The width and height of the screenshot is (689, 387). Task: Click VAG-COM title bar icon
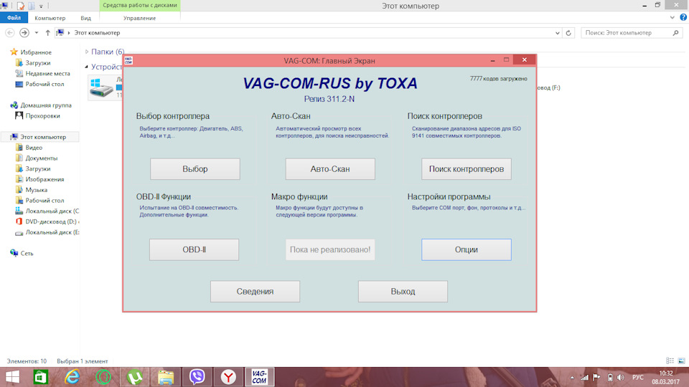pyautogui.click(x=128, y=60)
